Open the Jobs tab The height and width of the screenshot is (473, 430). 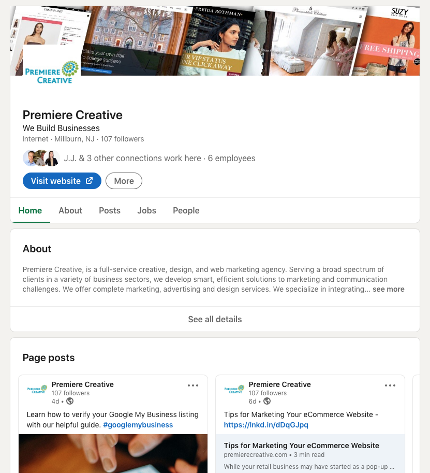coord(147,210)
